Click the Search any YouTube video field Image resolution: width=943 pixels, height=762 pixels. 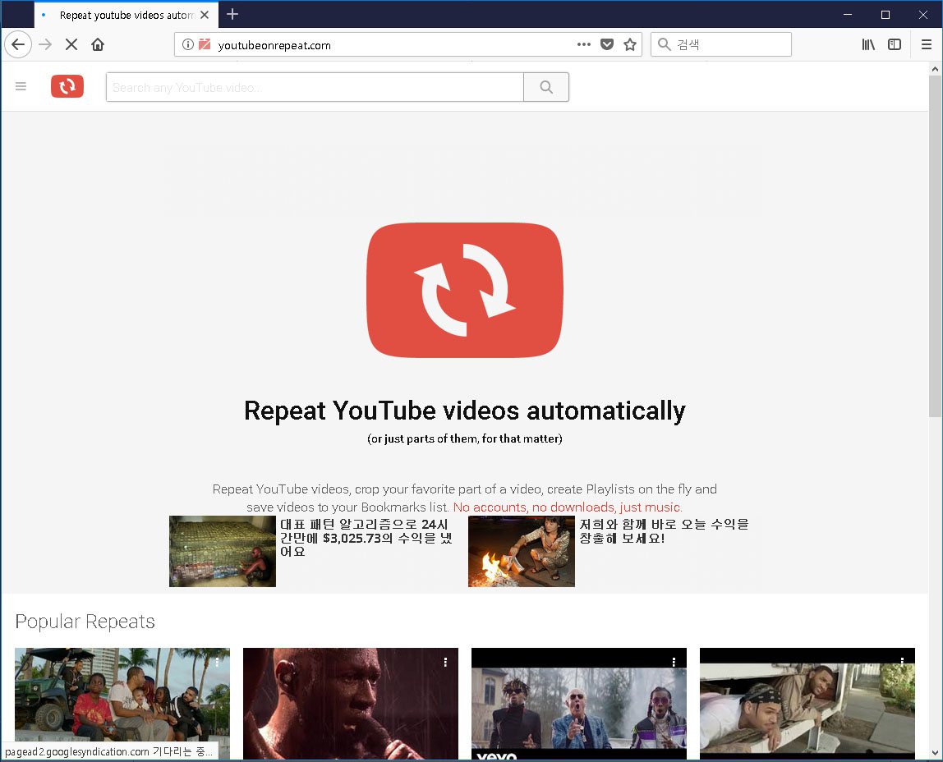pyautogui.click(x=315, y=87)
